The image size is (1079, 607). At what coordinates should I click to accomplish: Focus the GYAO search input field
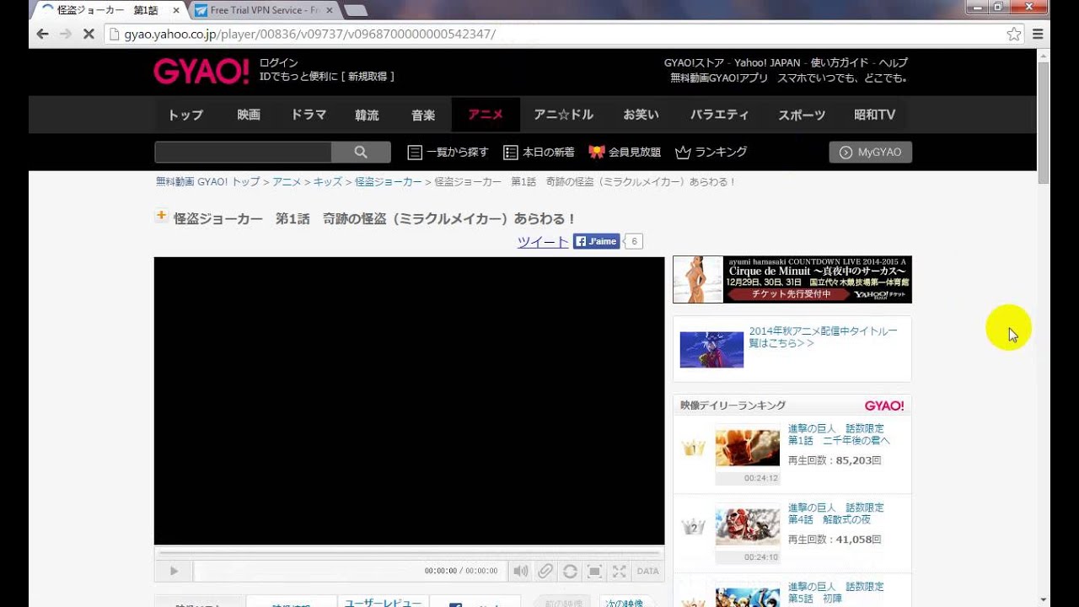tap(243, 153)
